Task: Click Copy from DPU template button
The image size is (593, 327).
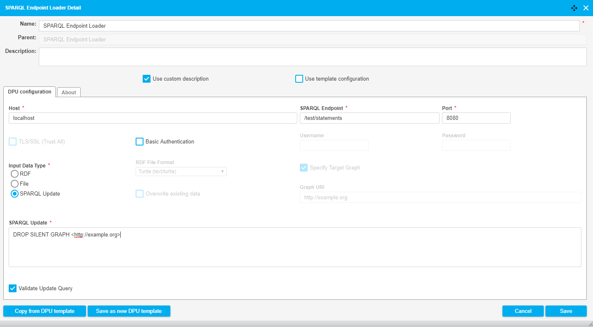Action: point(45,311)
